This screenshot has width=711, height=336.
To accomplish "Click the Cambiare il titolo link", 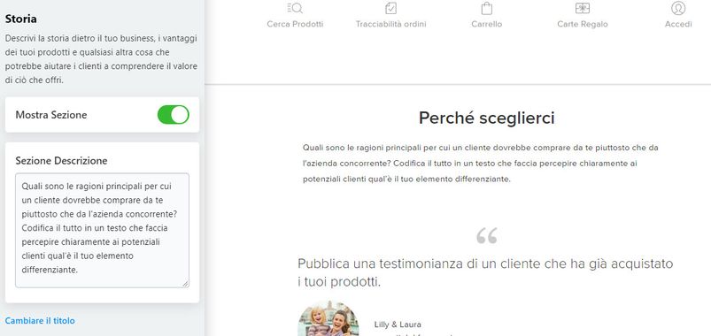I will tap(40, 321).
